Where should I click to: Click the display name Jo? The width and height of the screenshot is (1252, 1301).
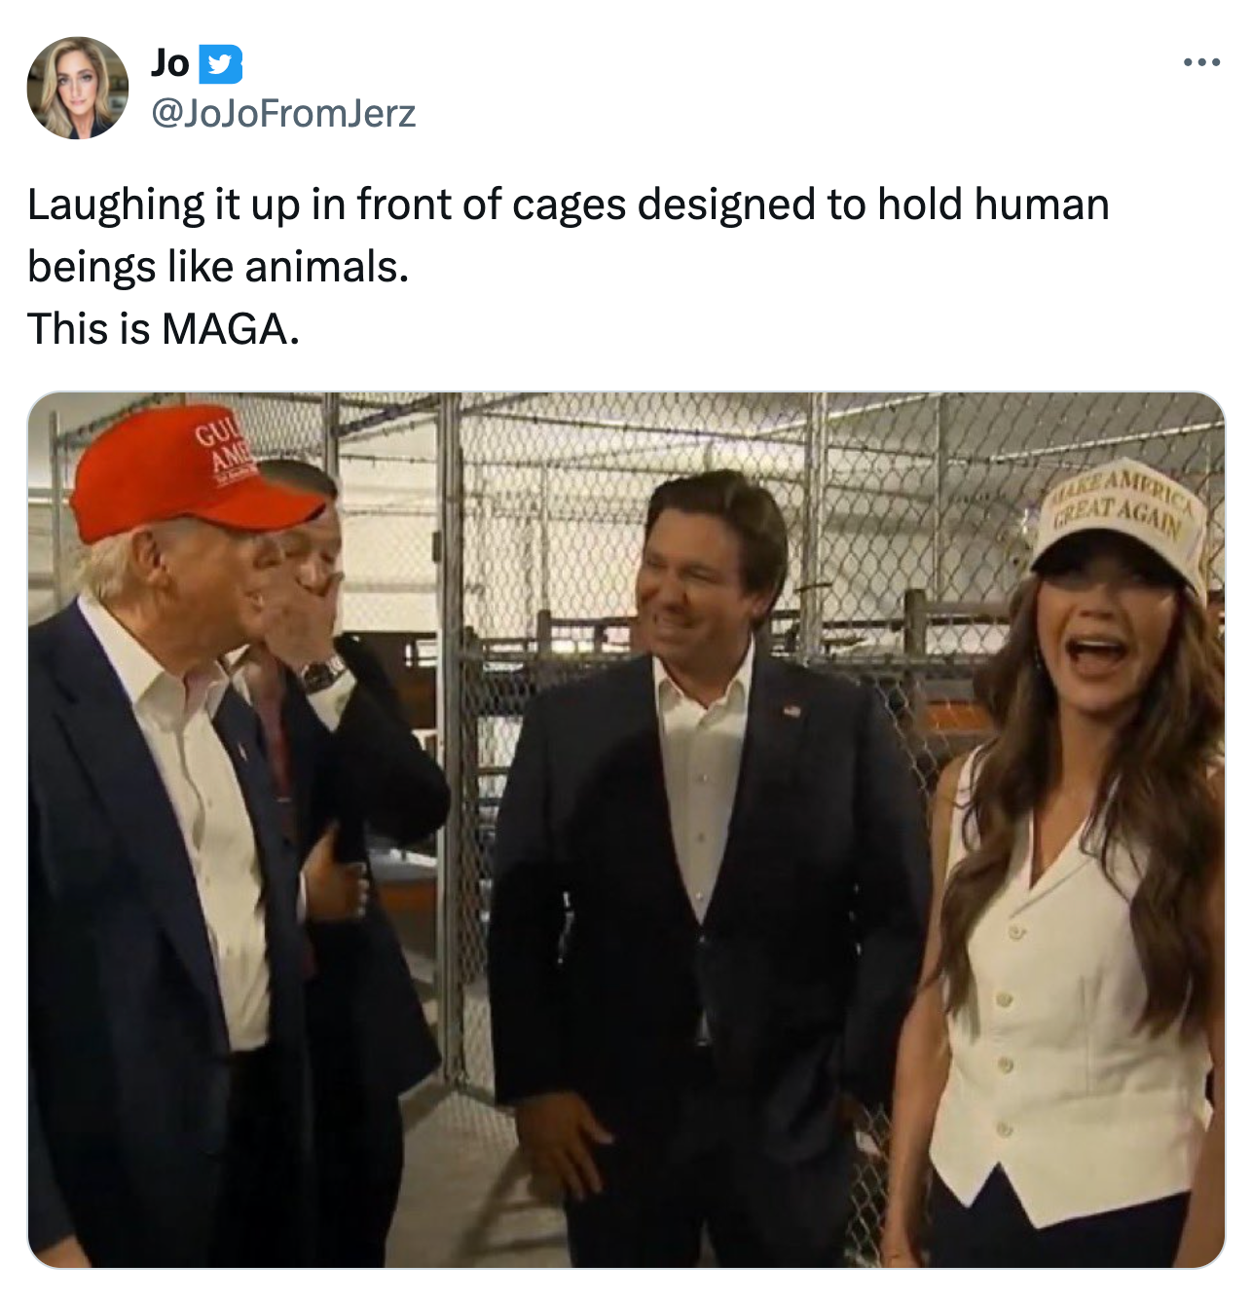point(169,63)
